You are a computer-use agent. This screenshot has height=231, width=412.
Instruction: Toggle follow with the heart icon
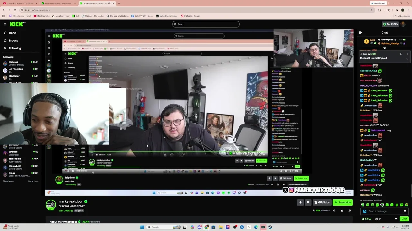(308, 202)
